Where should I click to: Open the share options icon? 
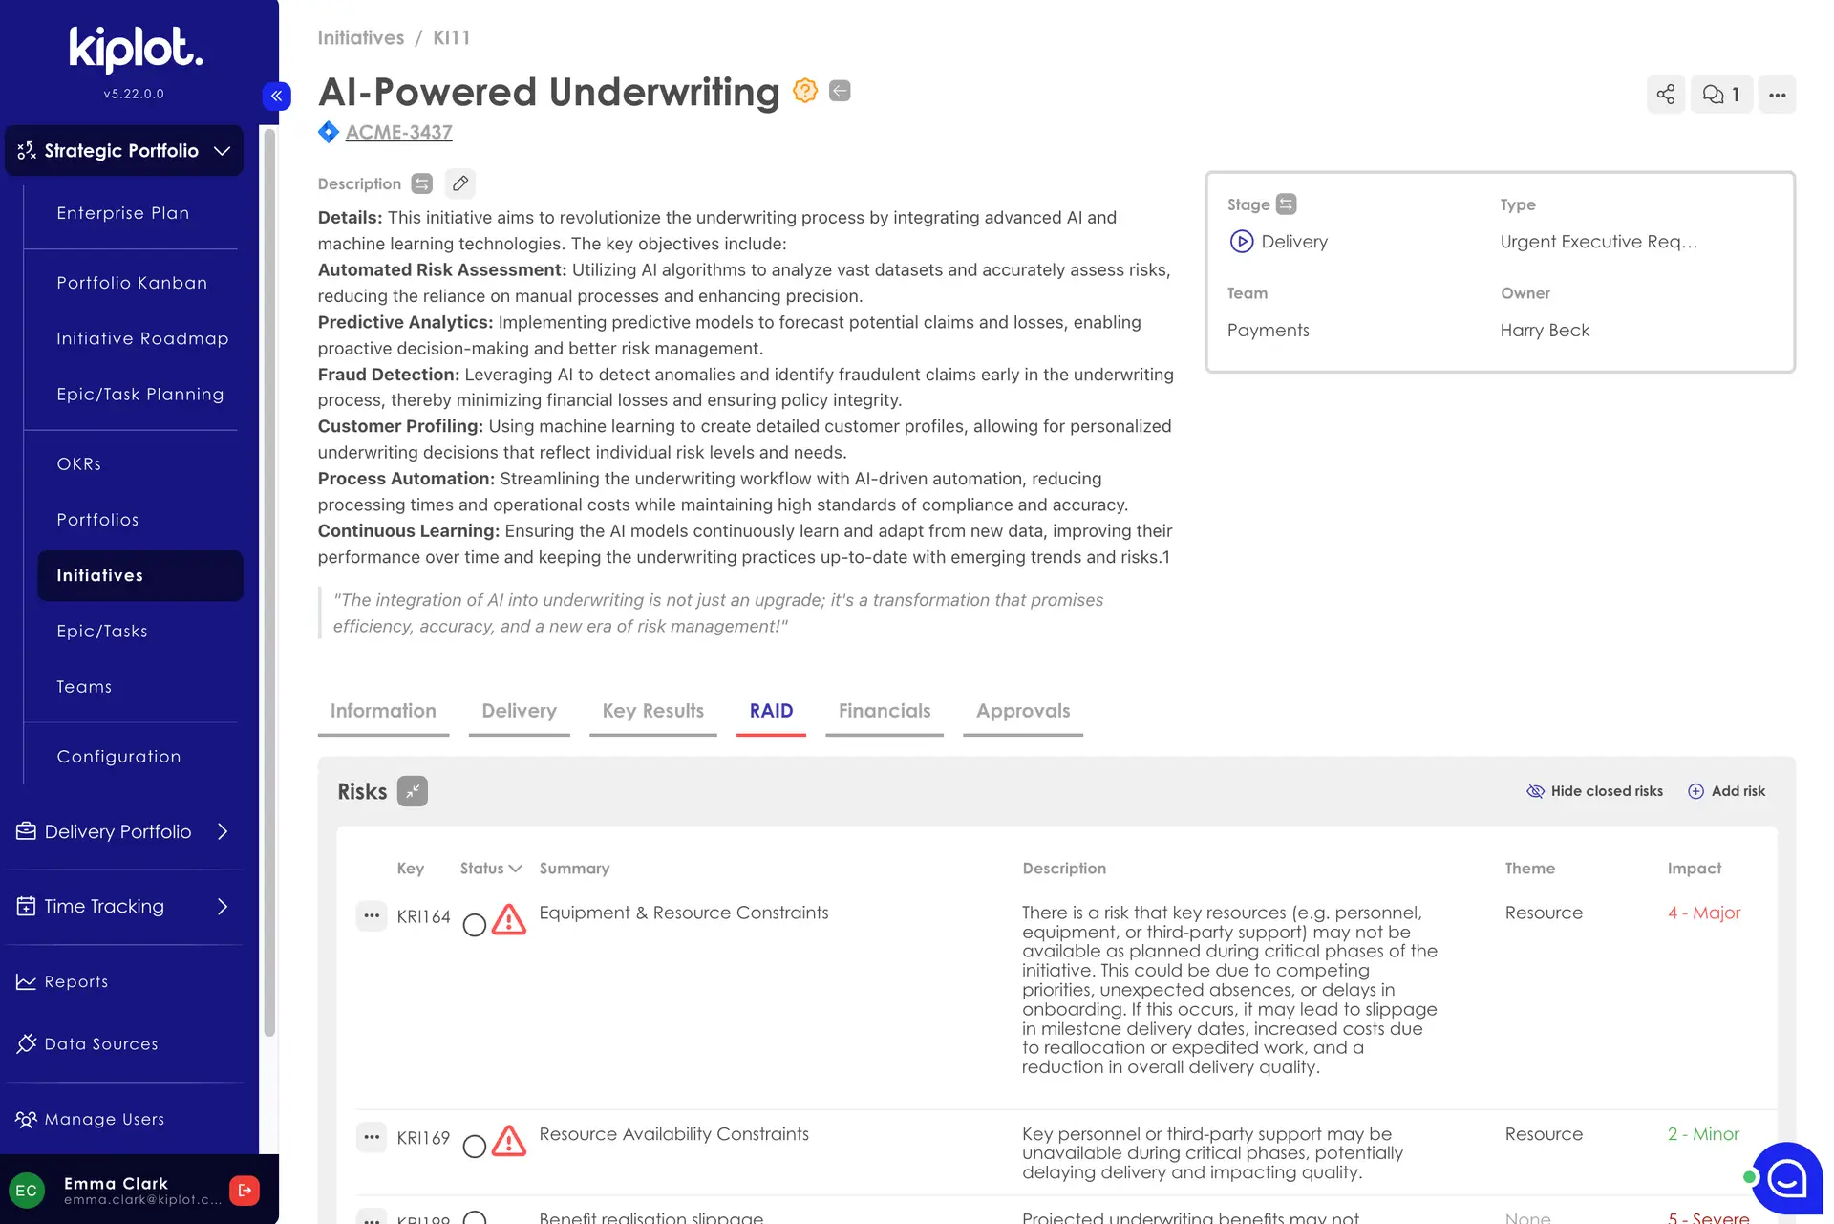tap(1666, 94)
